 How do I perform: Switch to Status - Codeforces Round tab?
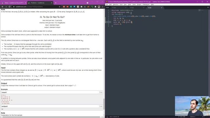(14, 3)
